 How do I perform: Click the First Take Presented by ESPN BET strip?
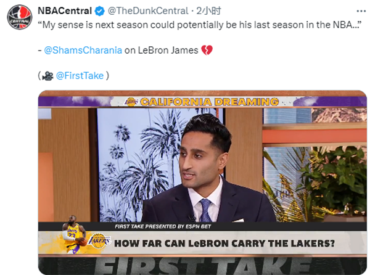[163, 227]
